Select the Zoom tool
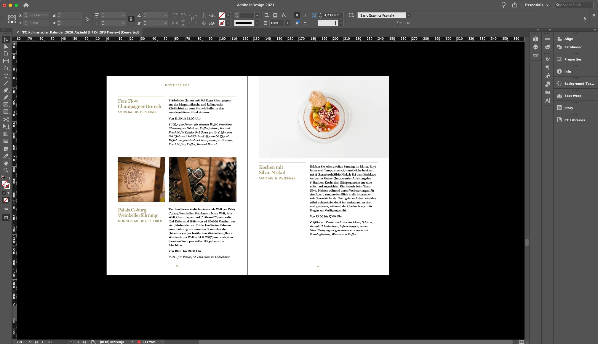 [6, 170]
